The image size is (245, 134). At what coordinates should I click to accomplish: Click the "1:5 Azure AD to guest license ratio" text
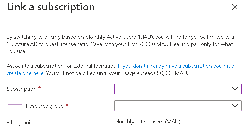[x=48, y=44]
